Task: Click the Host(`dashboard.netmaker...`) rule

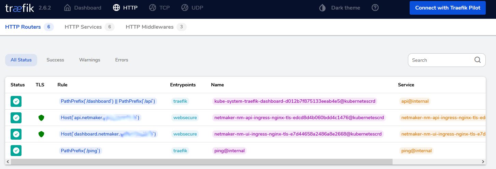Action: (108, 134)
